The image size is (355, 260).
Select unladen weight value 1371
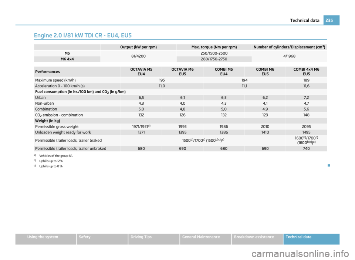(141, 132)
